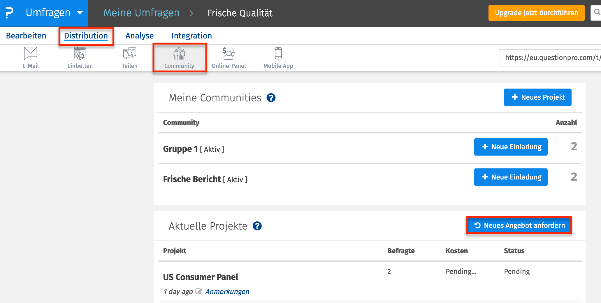Click edit note icon next to Anmerkungen

199,291
